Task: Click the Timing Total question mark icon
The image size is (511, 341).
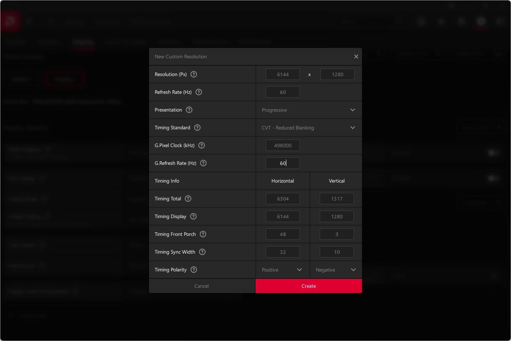Action: tap(188, 199)
